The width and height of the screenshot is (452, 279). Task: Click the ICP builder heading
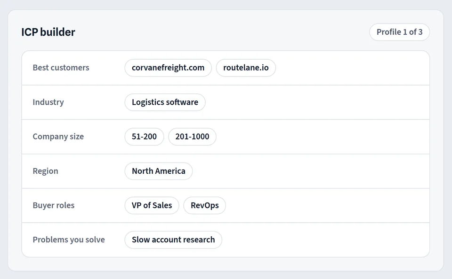[48, 32]
